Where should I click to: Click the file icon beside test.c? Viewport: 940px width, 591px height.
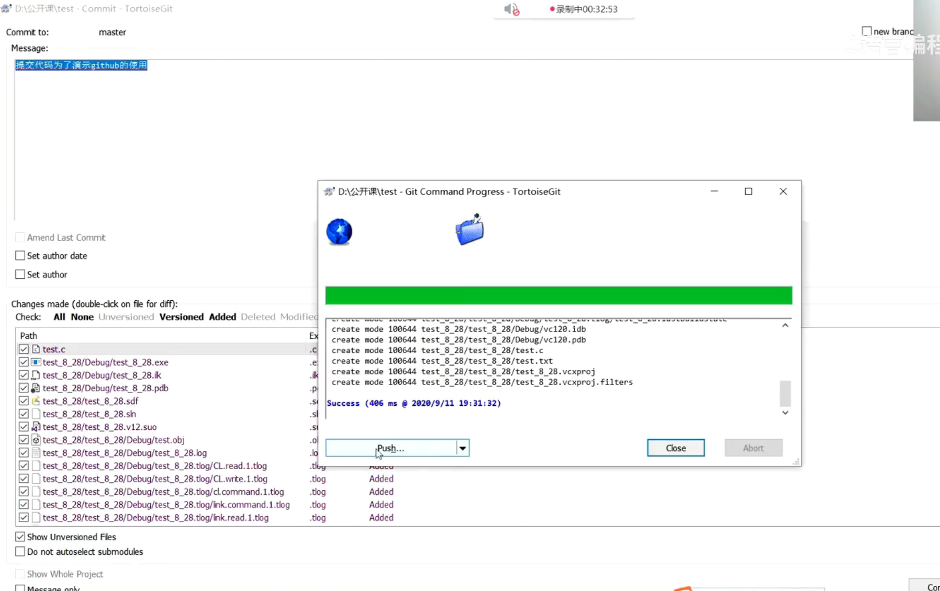[x=36, y=349]
